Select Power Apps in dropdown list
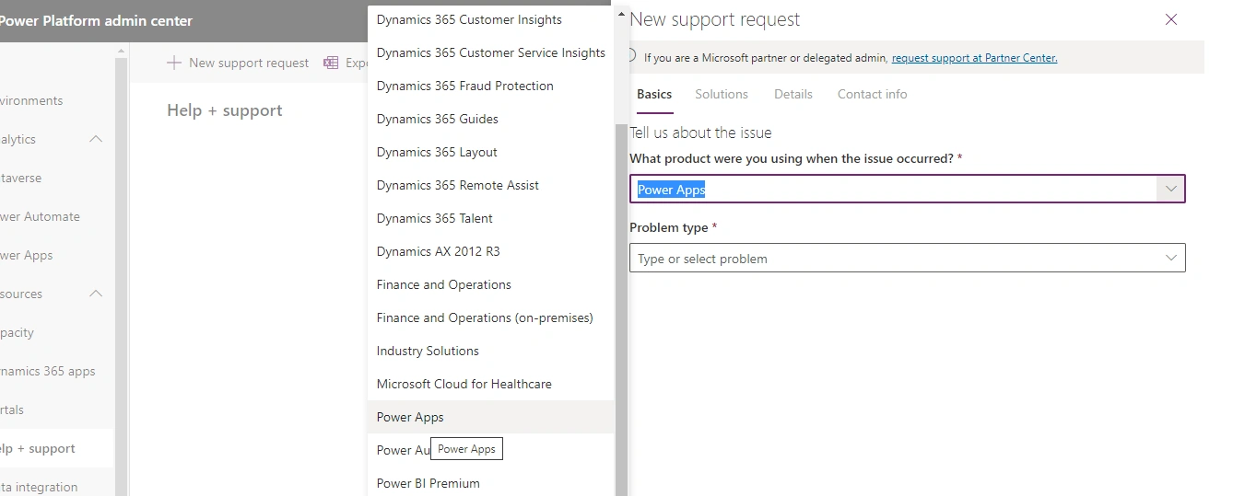Viewport: 1233px width, 496px height. click(490, 417)
